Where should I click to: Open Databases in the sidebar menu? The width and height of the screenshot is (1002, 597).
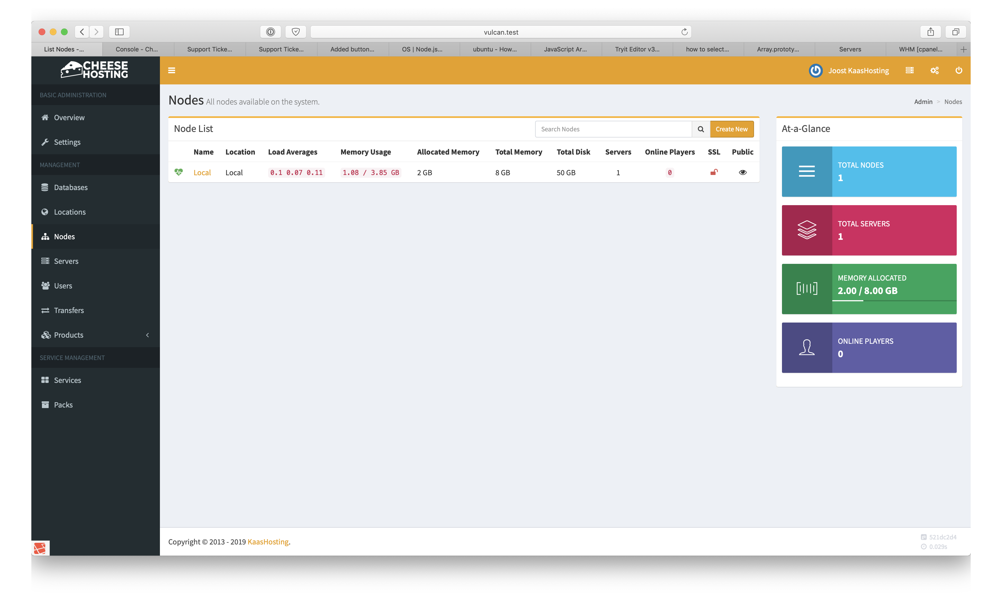coord(71,188)
